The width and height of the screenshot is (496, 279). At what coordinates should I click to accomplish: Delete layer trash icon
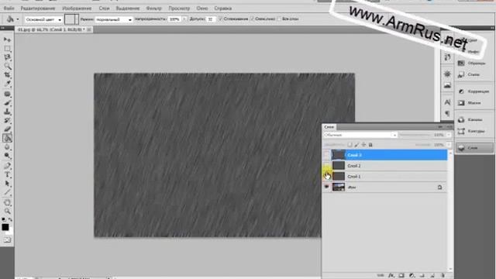443,275
